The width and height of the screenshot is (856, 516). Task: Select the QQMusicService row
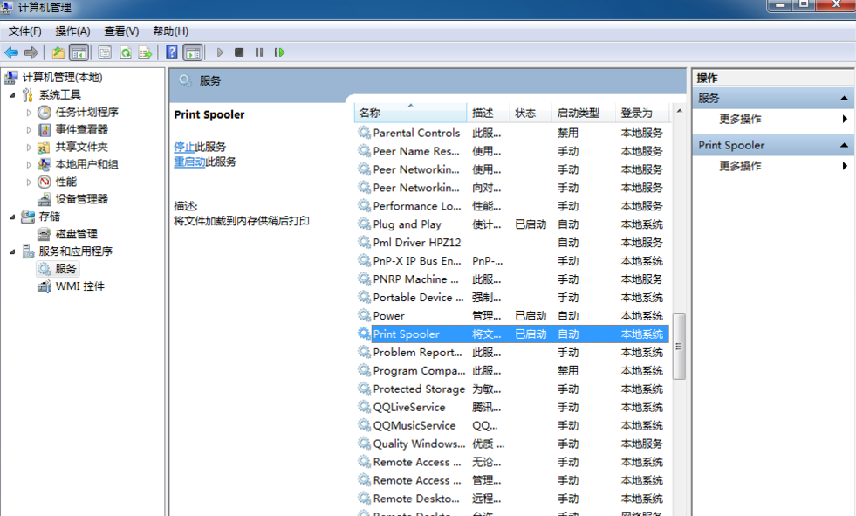[512, 425]
